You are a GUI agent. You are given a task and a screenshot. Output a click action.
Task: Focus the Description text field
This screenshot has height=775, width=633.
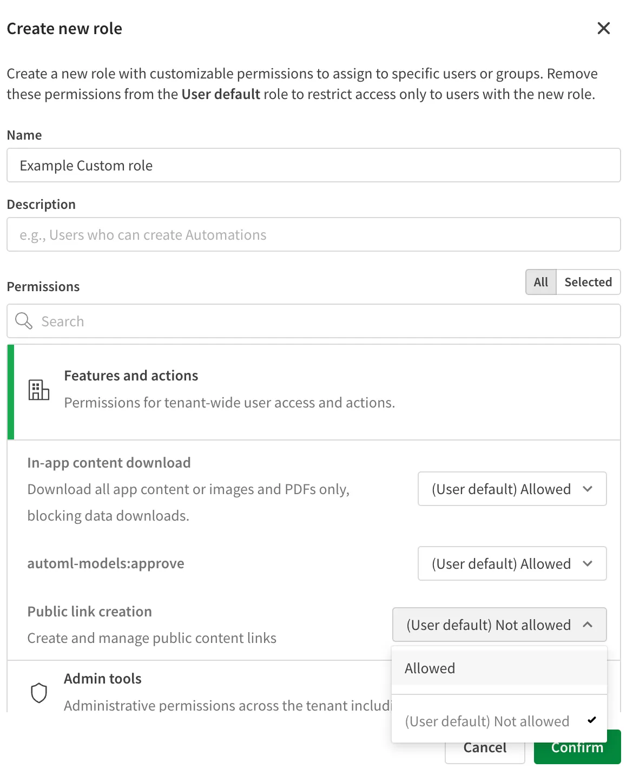313,235
